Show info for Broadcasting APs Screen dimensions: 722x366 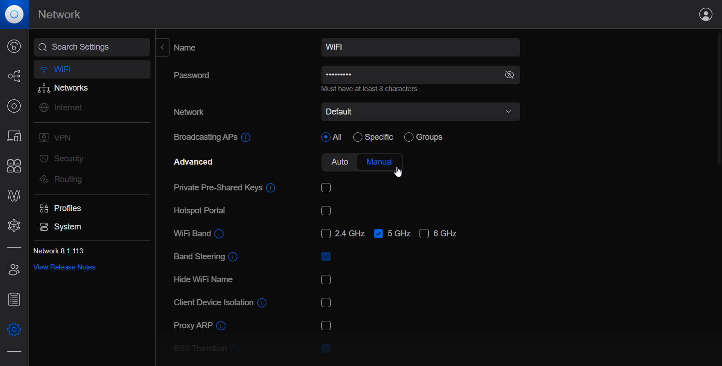click(246, 137)
